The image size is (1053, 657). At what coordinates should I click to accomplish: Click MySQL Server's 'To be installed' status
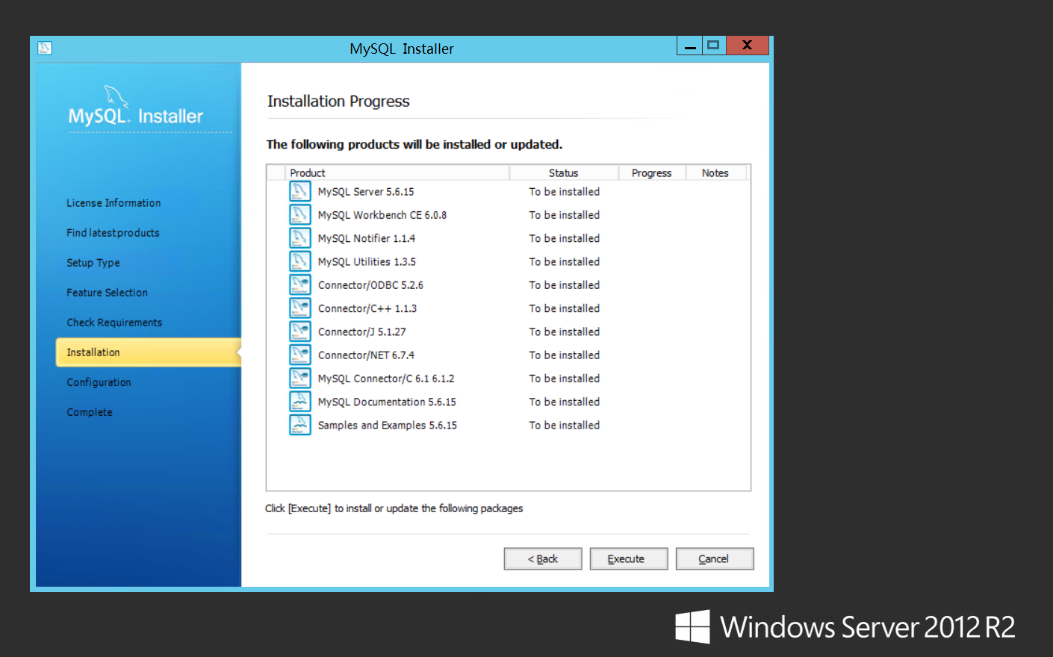(x=565, y=192)
